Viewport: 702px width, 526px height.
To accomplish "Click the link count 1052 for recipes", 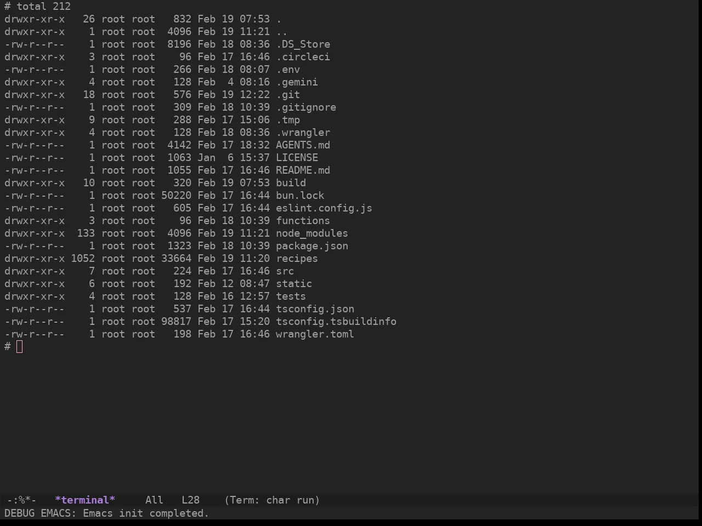I will point(83,259).
